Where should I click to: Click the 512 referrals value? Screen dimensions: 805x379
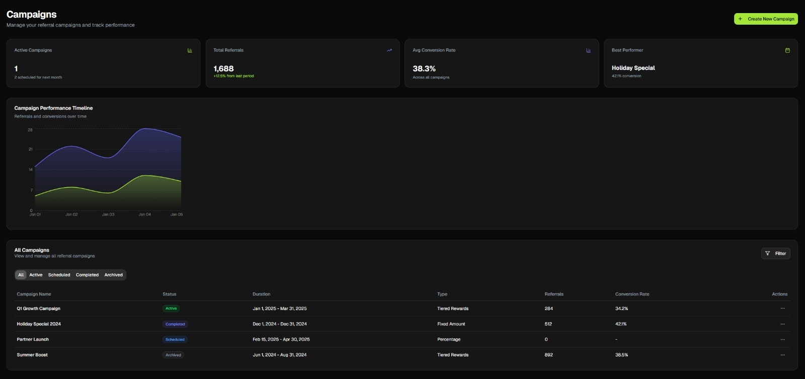coord(548,324)
